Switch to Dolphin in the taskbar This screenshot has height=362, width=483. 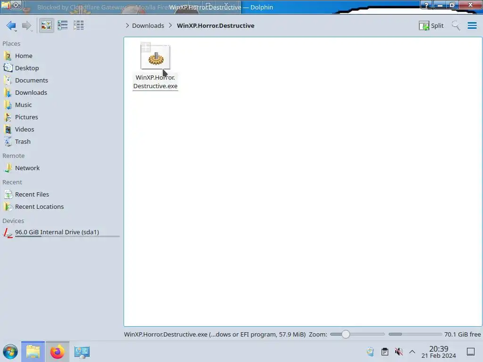33,352
